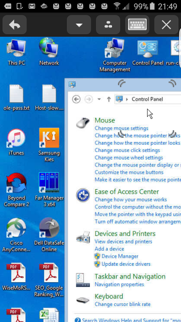The height and width of the screenshot is (322, 181).
Task: Select ole-pass.txt file on desktop
Action: click(16, 97)
